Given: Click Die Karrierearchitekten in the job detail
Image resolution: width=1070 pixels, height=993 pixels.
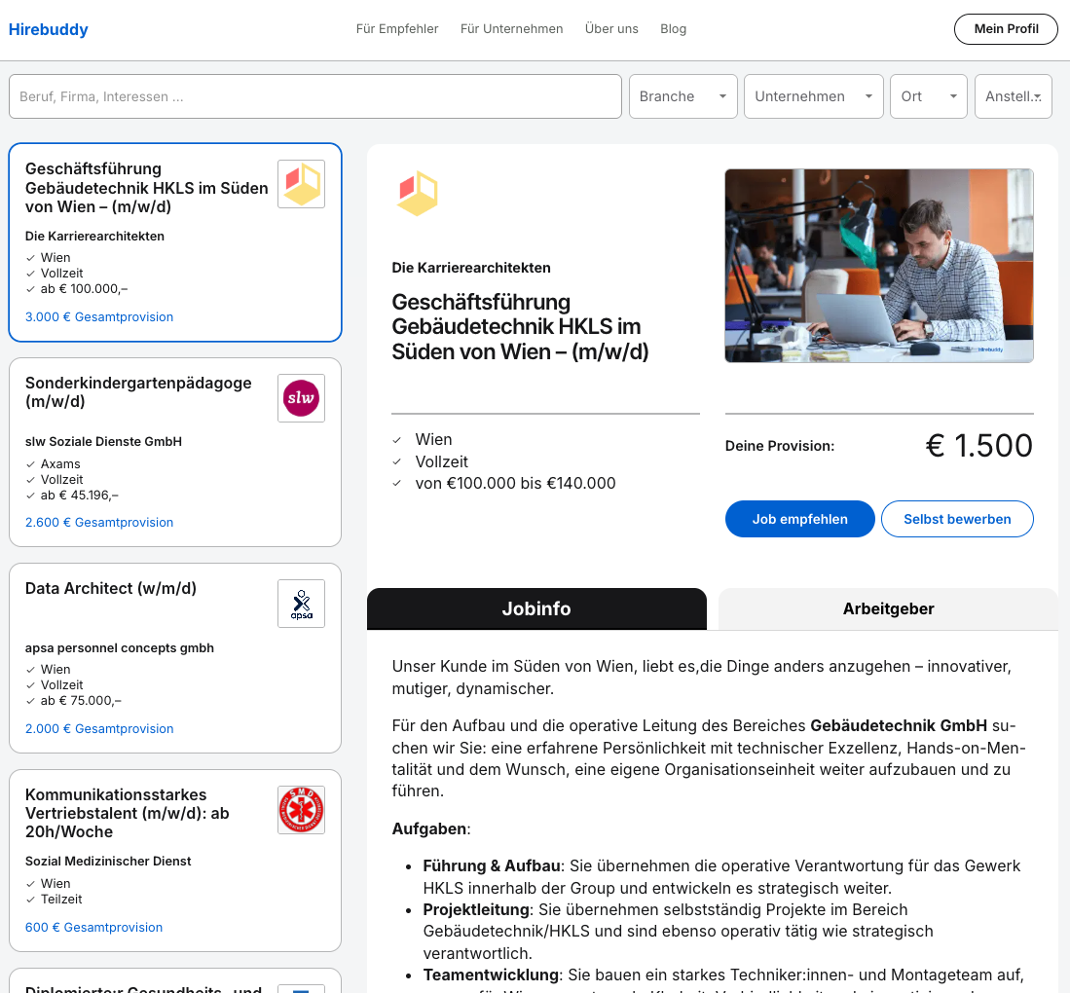Looking at the screenshot, I should click(471, 268).
